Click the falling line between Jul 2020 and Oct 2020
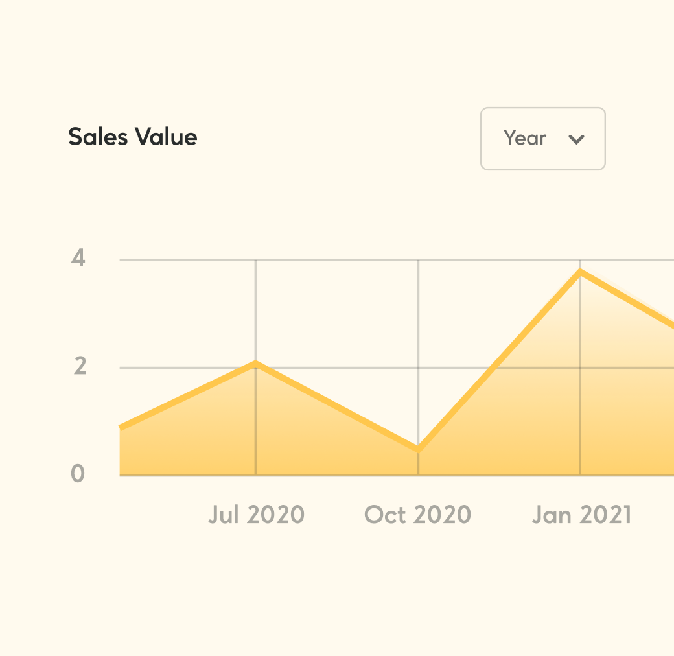 click(337, 406)
